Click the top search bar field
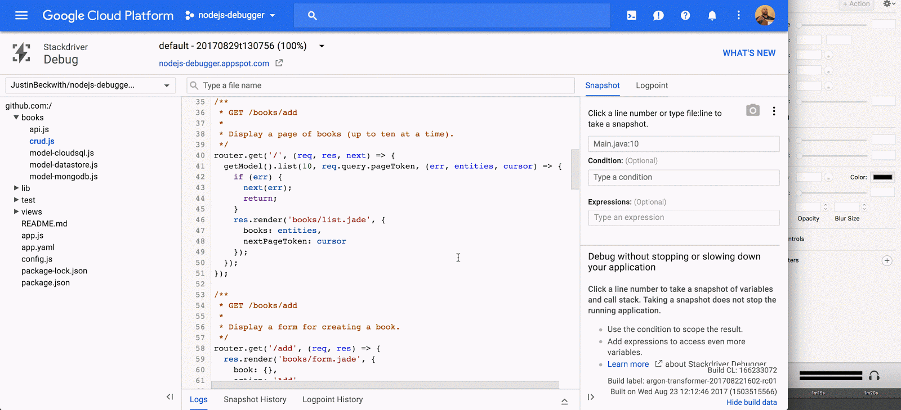The width and height of the screenshot is (901, 410). pyautogui.click(x=452, y=16)
